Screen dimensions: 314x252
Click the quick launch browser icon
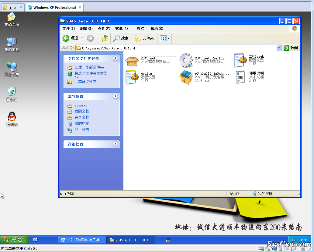(36, 240)
